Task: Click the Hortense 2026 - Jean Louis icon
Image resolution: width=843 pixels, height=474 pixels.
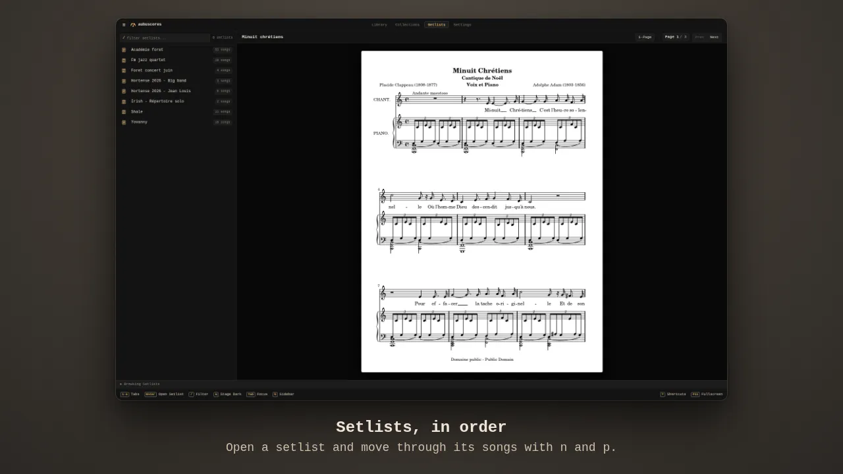Action: 124,91
